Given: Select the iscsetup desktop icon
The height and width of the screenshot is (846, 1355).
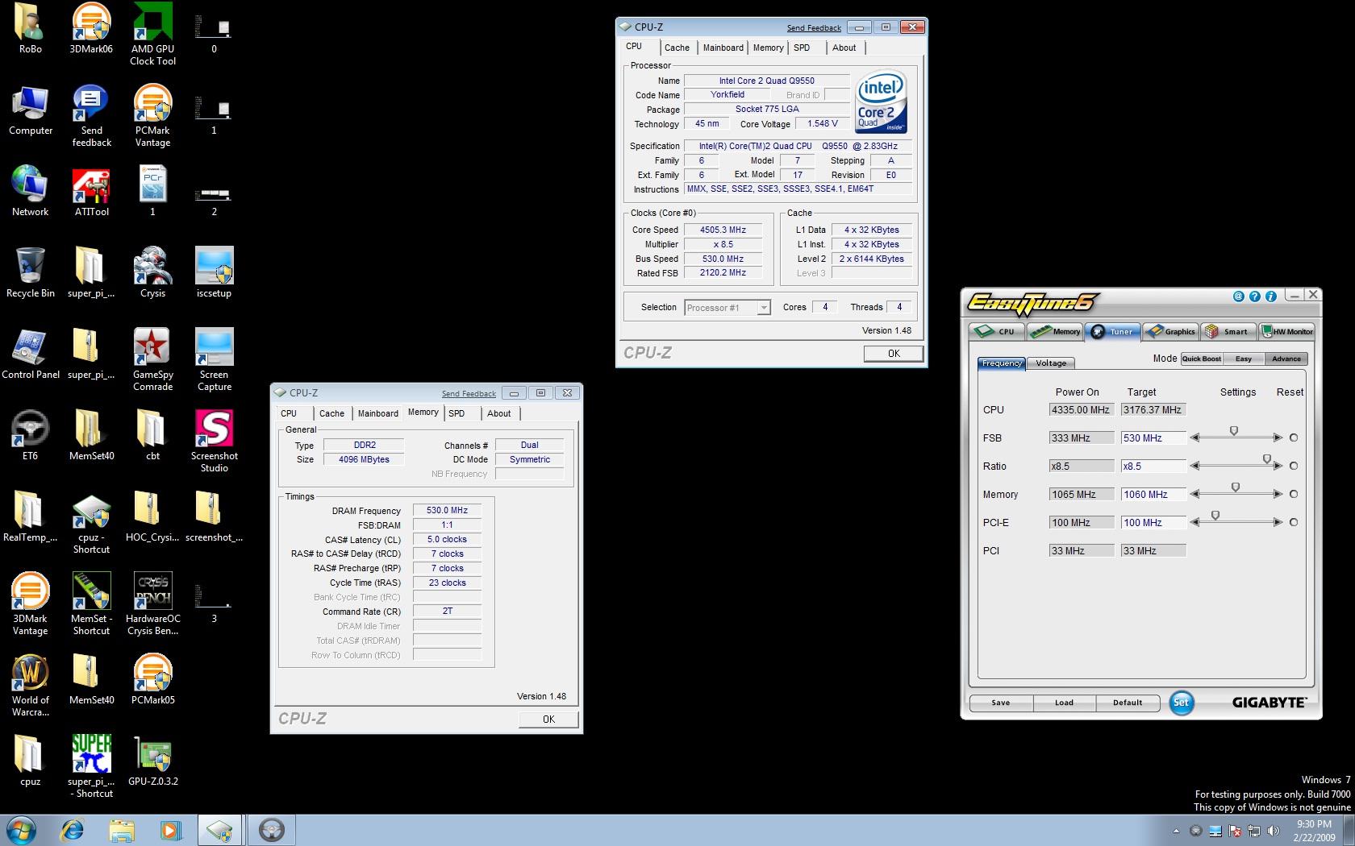Looking at the screenshot, I should (x=214, y=273).
